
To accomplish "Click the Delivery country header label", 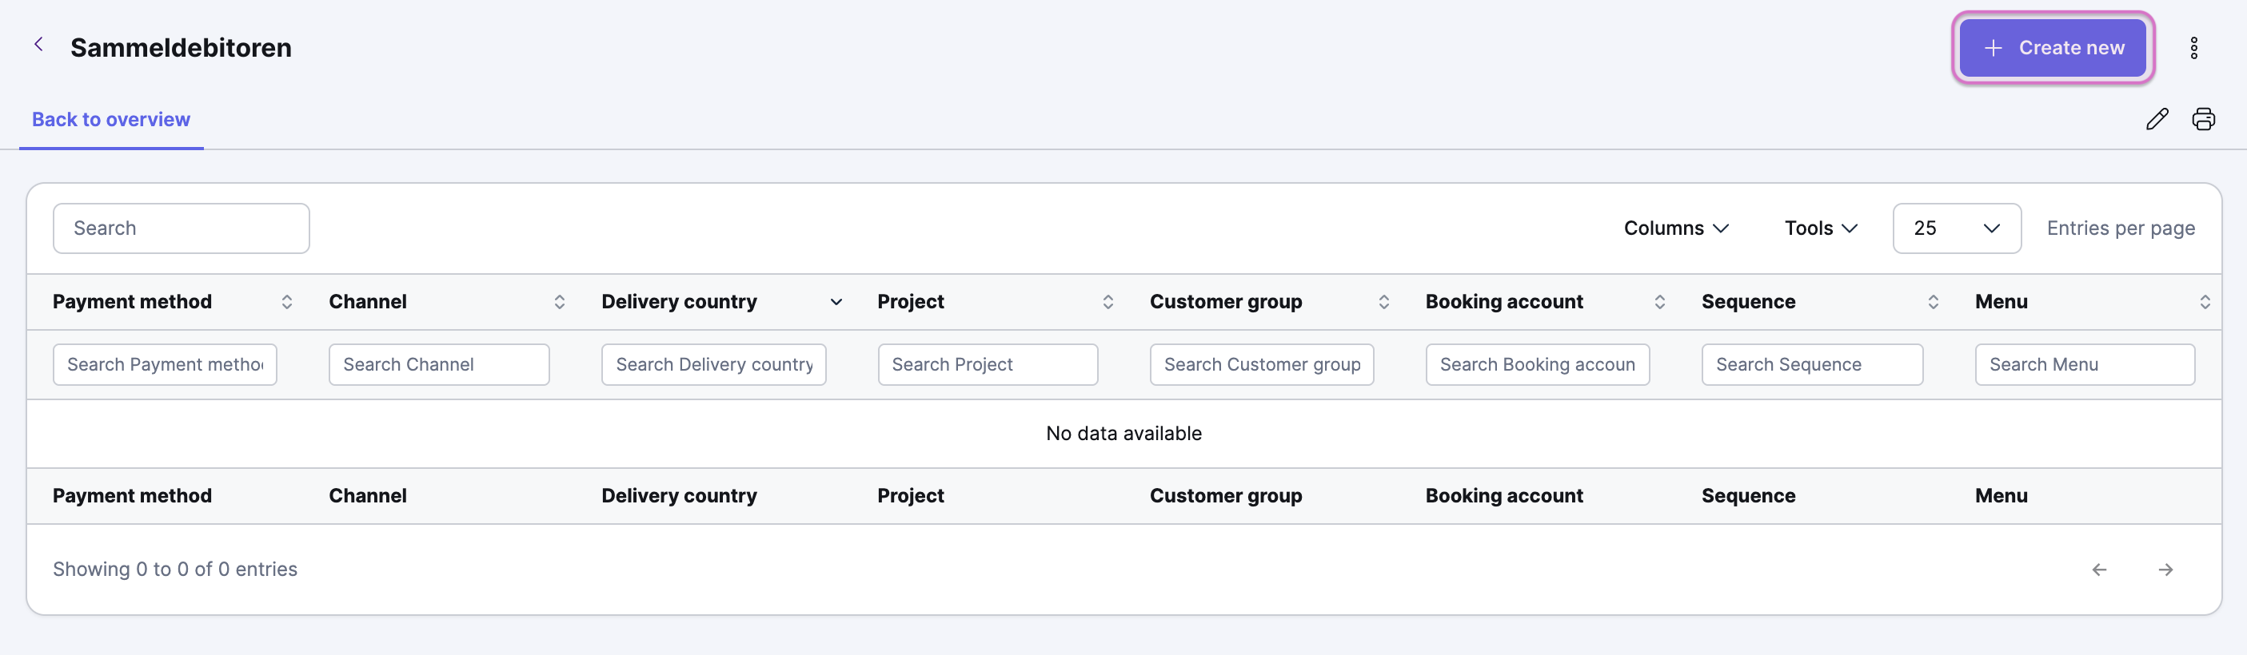I will [x=679, y=302].
